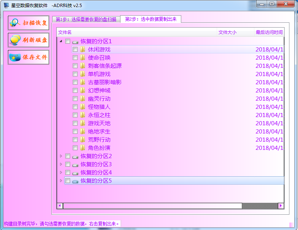Click the folder icon of 永恒之柱
This screenshot has height=230, width=298.
coord(82,115)
